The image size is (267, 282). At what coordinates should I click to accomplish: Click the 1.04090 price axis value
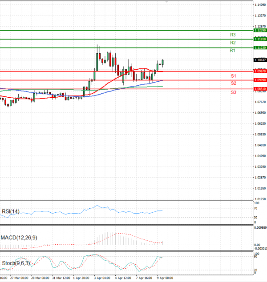click(260, 156)
